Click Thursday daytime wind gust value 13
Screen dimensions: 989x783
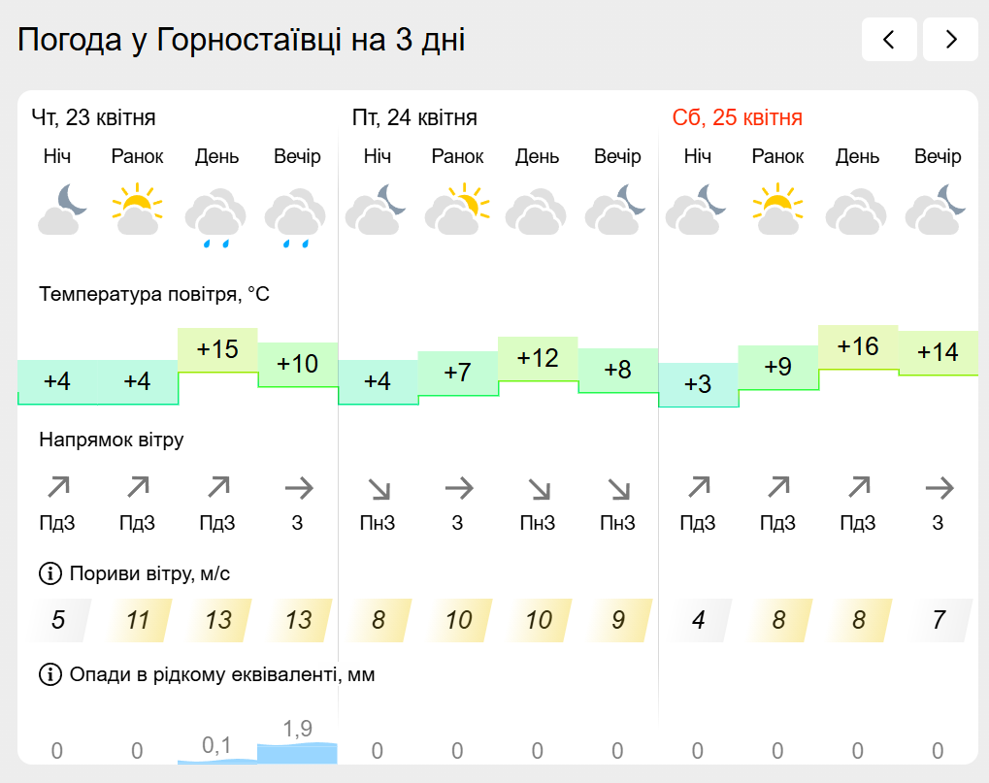tap(218, 620)
